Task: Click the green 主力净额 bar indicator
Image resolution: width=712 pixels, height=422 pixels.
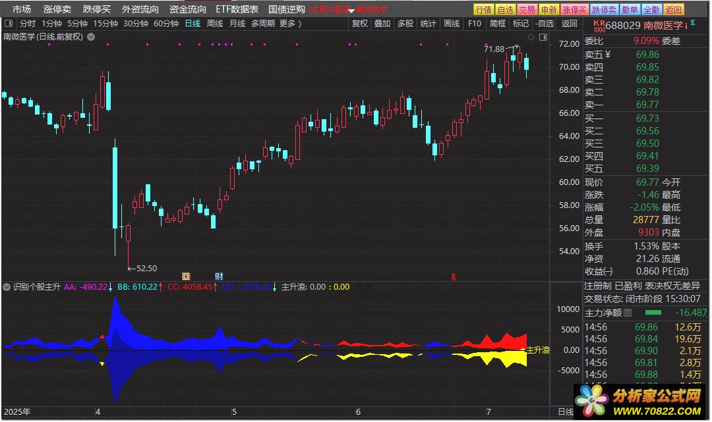Action: 653,312
